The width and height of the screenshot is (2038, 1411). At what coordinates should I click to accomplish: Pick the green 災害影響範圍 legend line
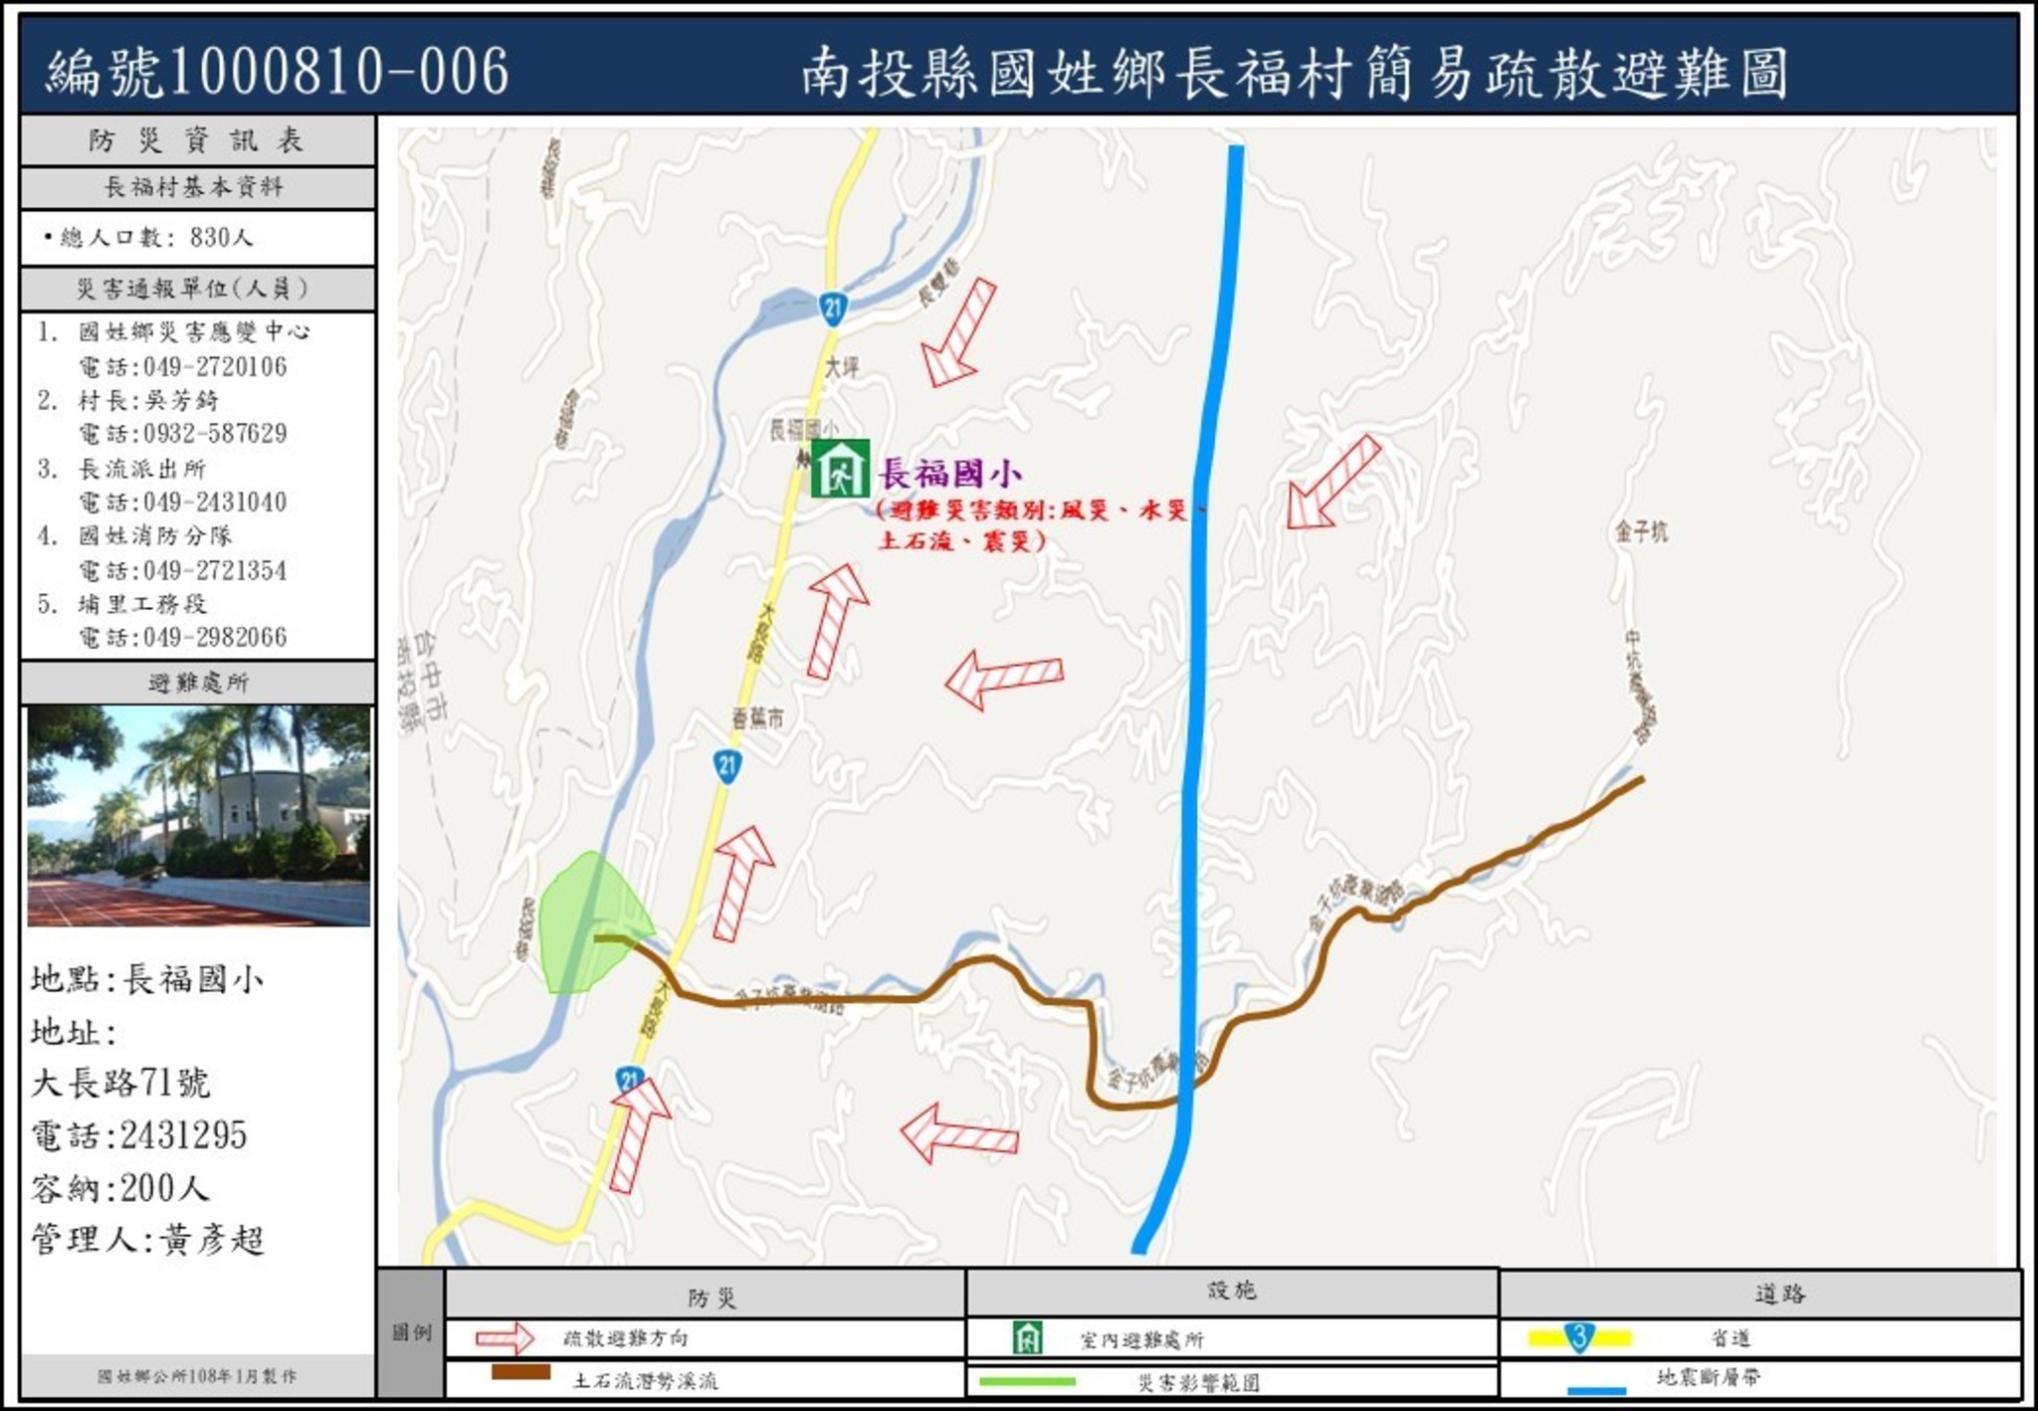1027,1381
